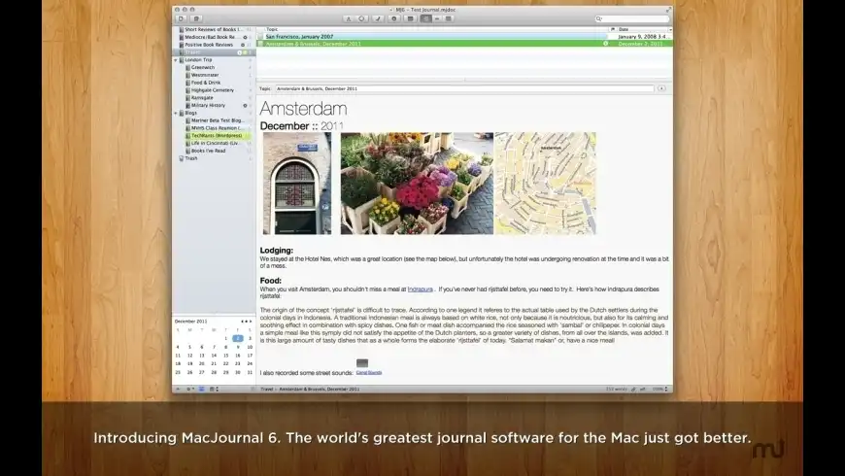Open the Life in Cincinnati journal
Screen dimensions: 845x476
(x=215, y=143)
